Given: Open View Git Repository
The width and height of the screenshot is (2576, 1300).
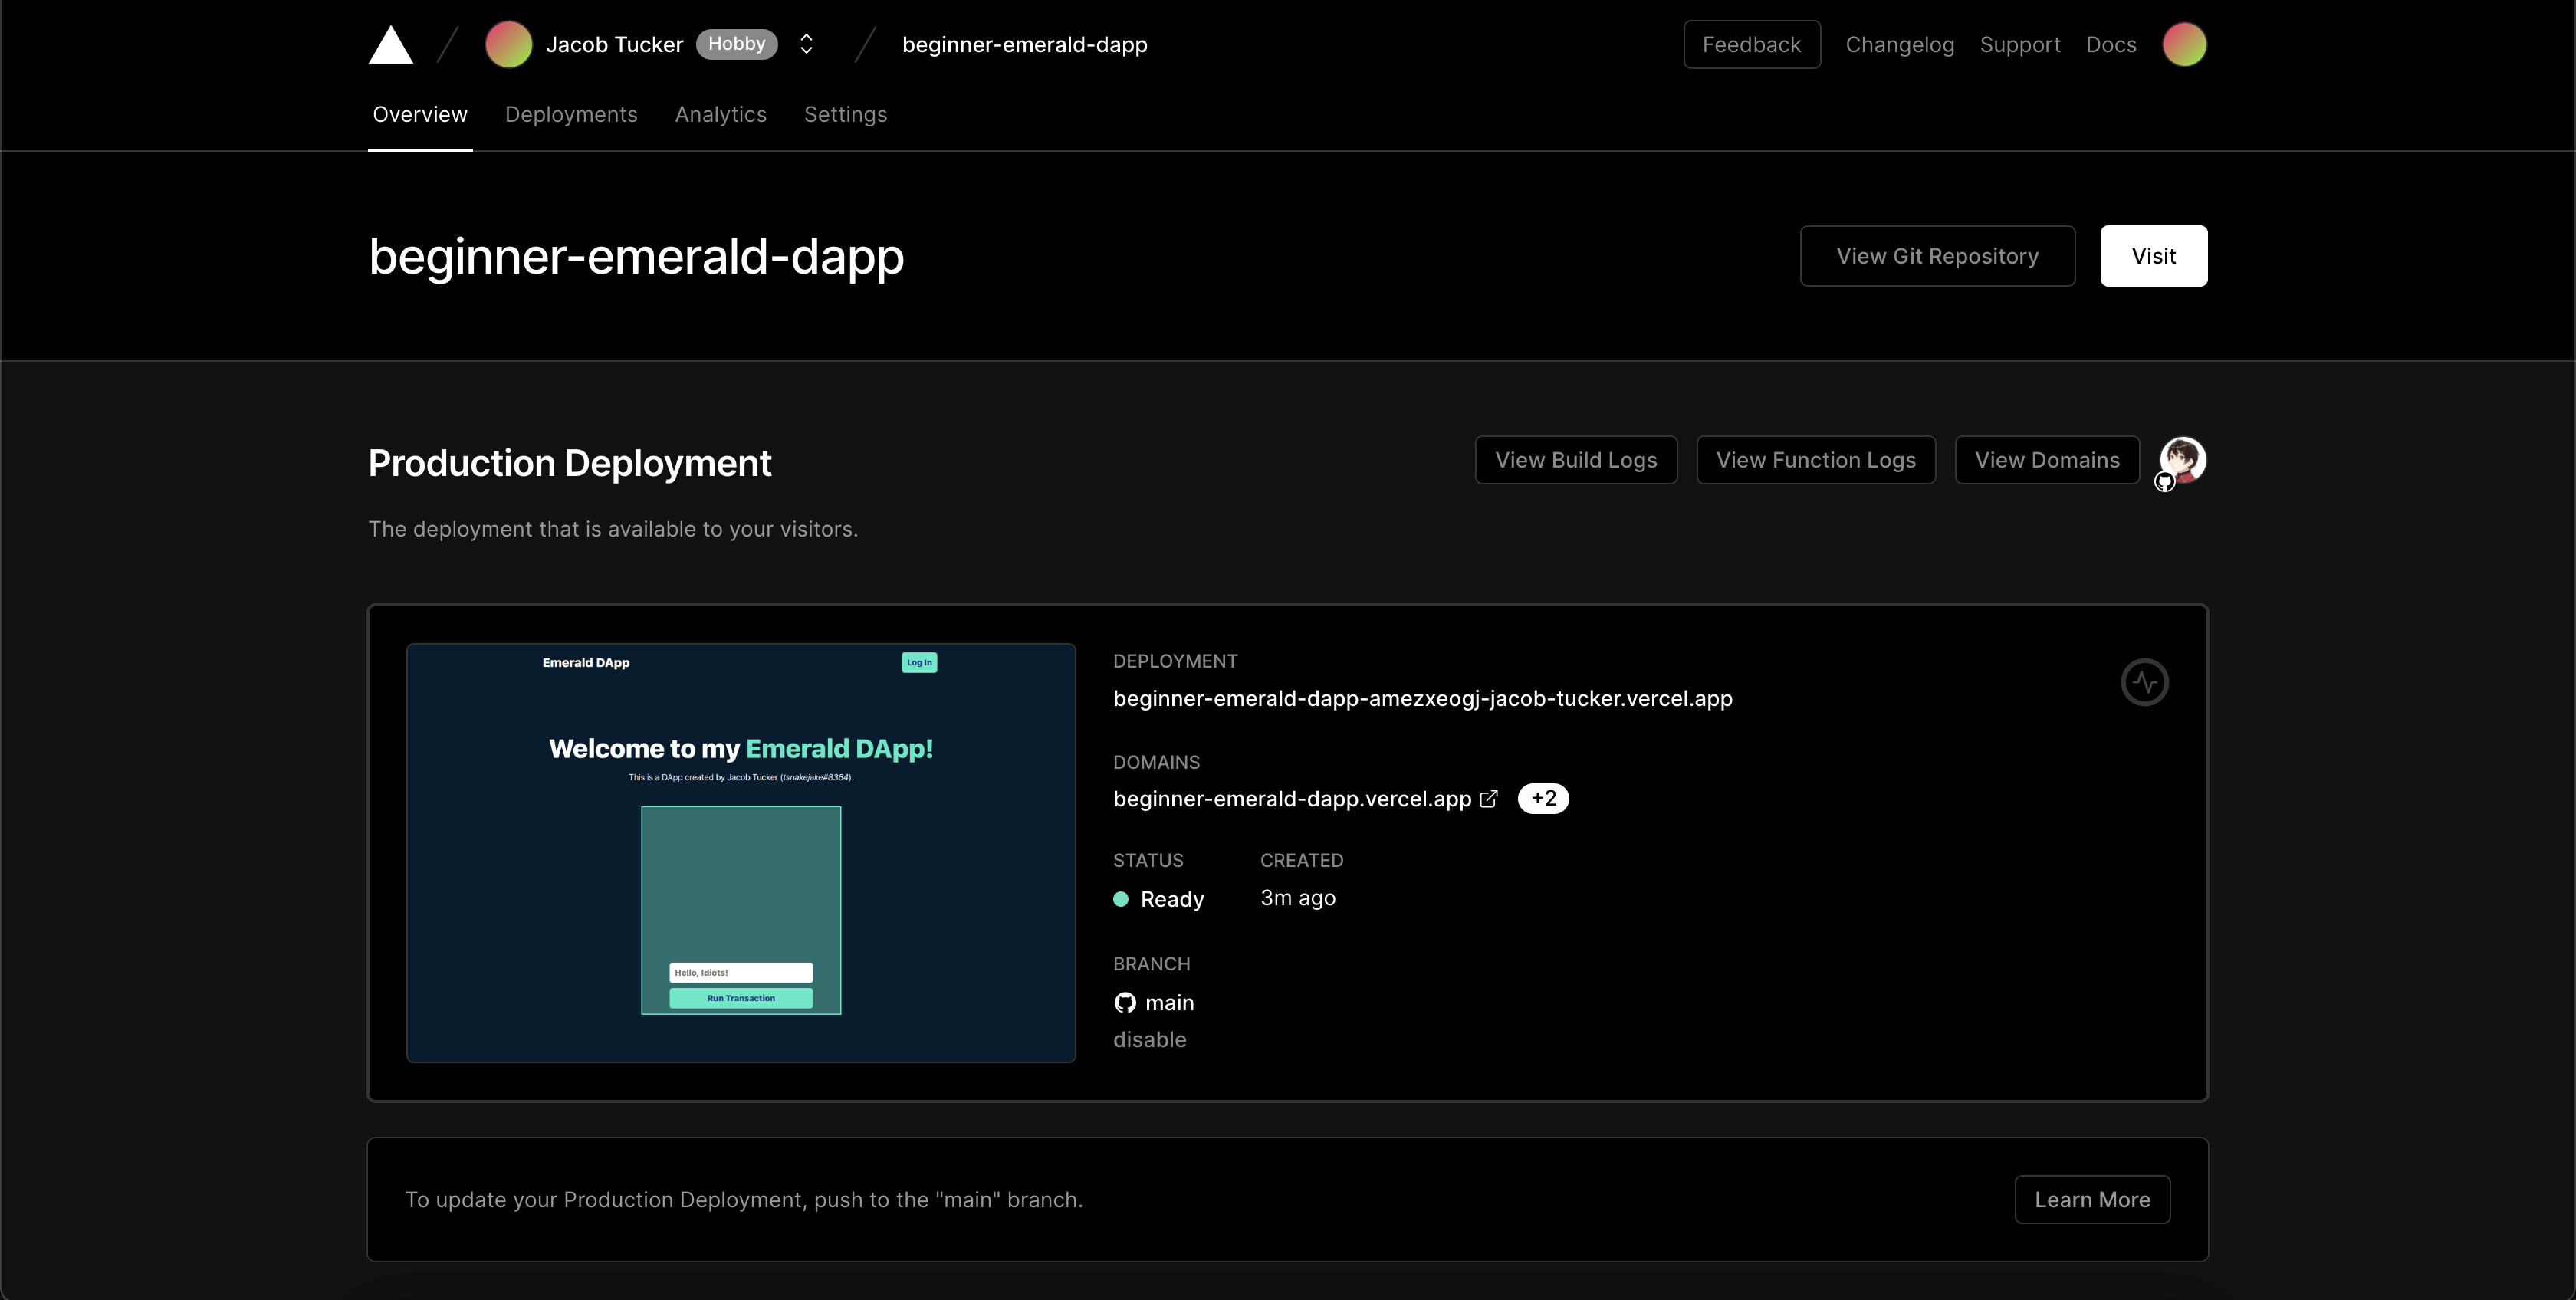Looking at the screenshot, I should 1937,256.
